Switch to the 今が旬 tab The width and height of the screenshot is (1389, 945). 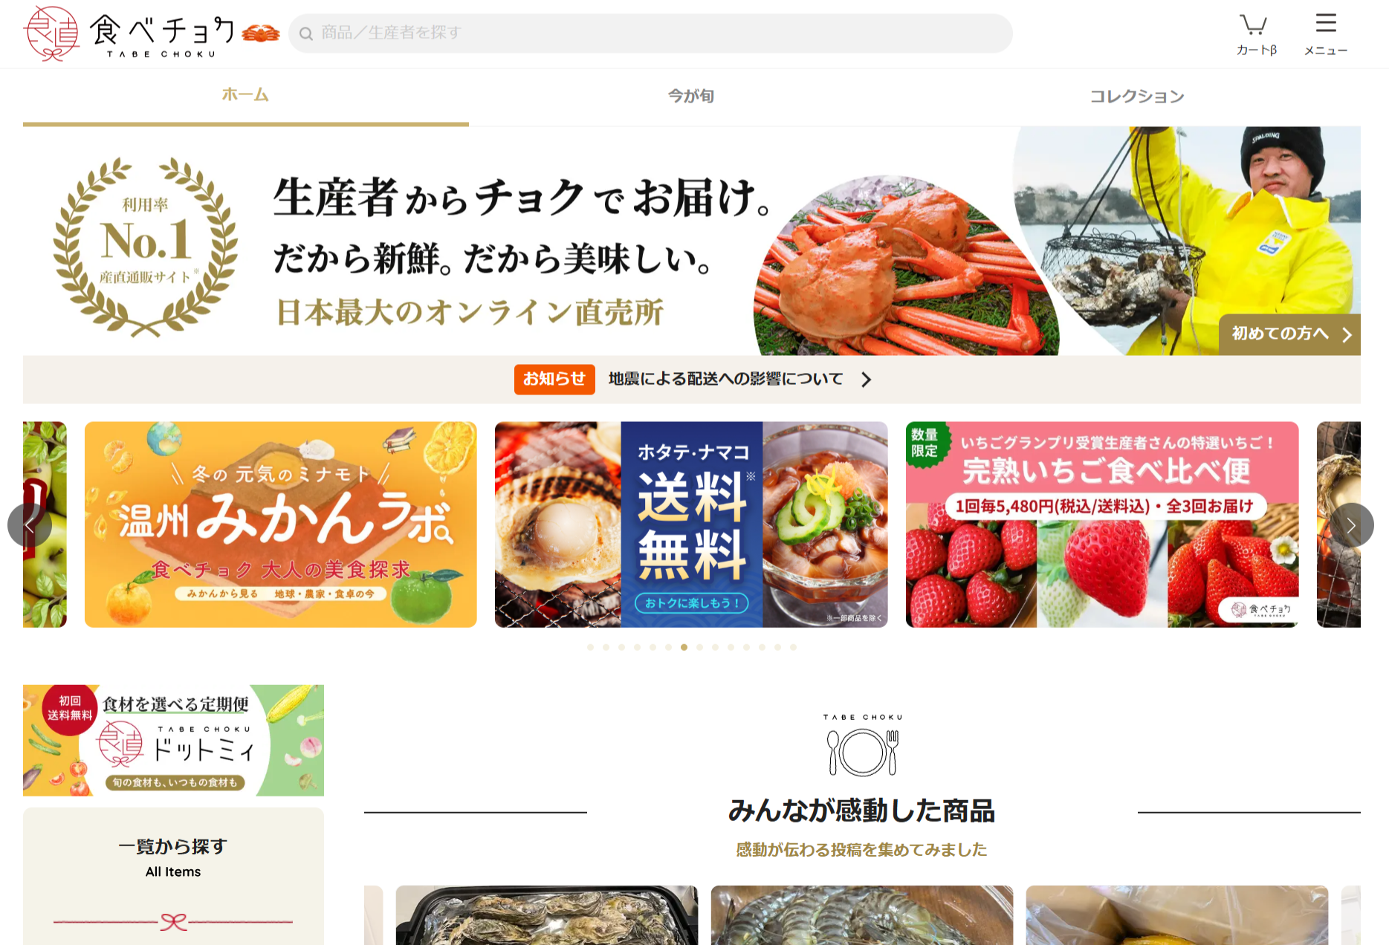coord(691,96)
